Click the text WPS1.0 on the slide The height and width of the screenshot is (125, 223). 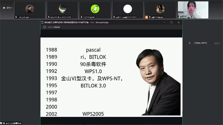point(93,71)
